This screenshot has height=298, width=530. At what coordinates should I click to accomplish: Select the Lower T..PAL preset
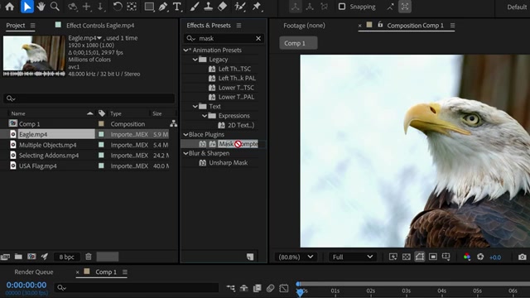(236, 97)
